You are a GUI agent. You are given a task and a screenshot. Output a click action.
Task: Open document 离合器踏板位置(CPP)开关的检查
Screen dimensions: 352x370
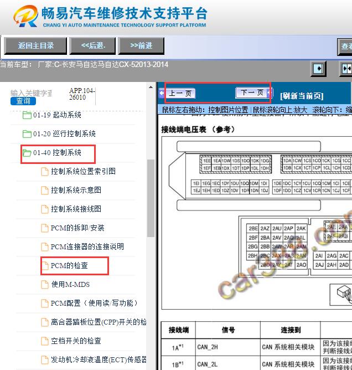(x=99, y=322)
